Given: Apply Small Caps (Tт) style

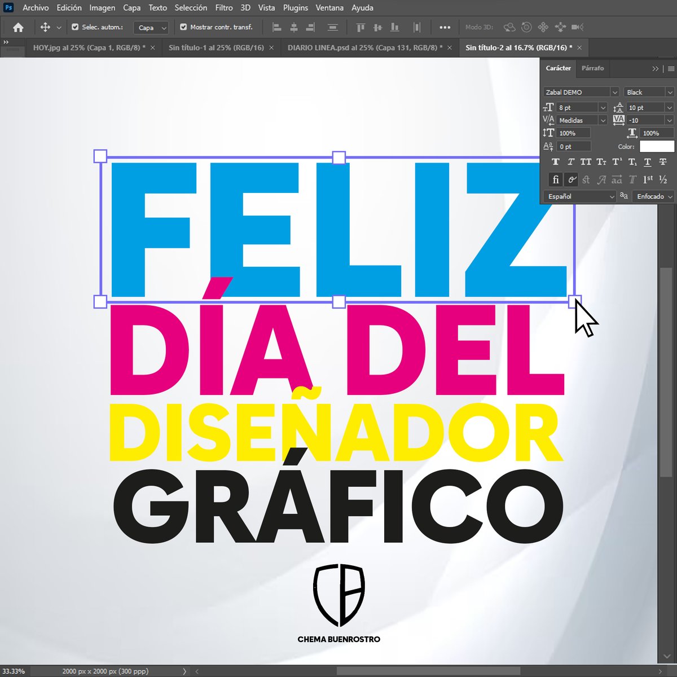Looking at the screenshot, I should pos(601,162).
